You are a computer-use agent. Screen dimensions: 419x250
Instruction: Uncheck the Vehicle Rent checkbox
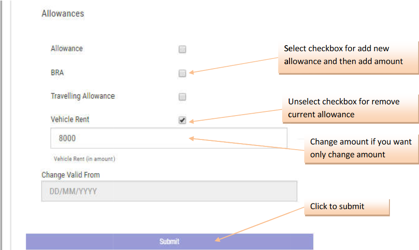182,120
